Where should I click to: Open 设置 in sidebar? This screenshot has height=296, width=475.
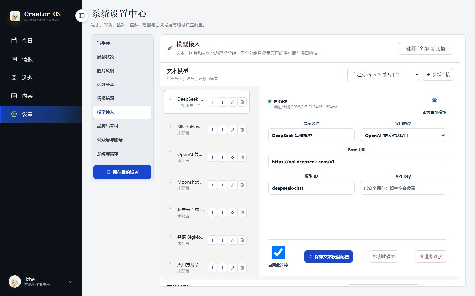coord(41,114)
